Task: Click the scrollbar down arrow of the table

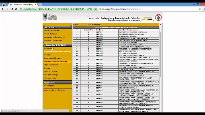Action: pyautogui.click(x=161, y=111)
